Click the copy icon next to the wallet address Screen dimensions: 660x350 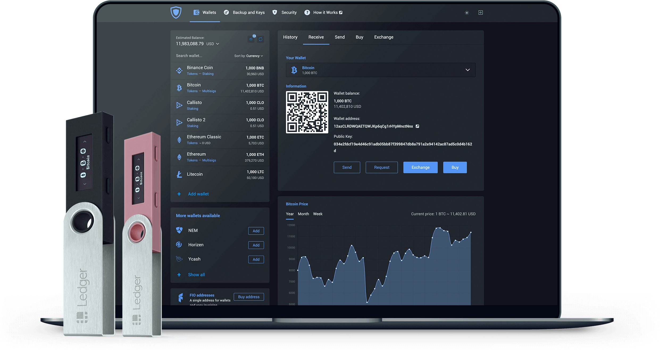pos(417,126)
